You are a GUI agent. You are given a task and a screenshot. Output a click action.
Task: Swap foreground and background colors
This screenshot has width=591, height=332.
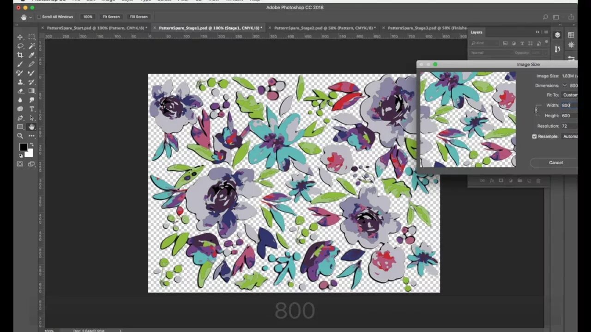click(31, 145)
